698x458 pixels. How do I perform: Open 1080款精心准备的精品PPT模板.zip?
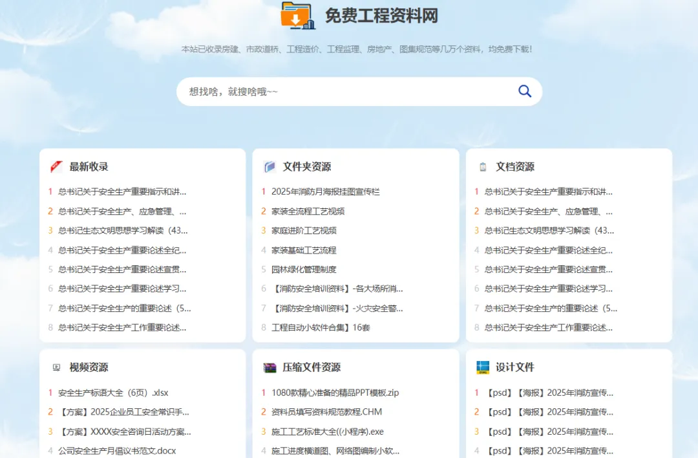335,393
